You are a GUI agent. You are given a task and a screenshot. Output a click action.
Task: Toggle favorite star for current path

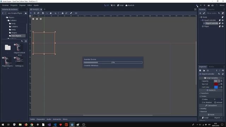click(26, 13)
